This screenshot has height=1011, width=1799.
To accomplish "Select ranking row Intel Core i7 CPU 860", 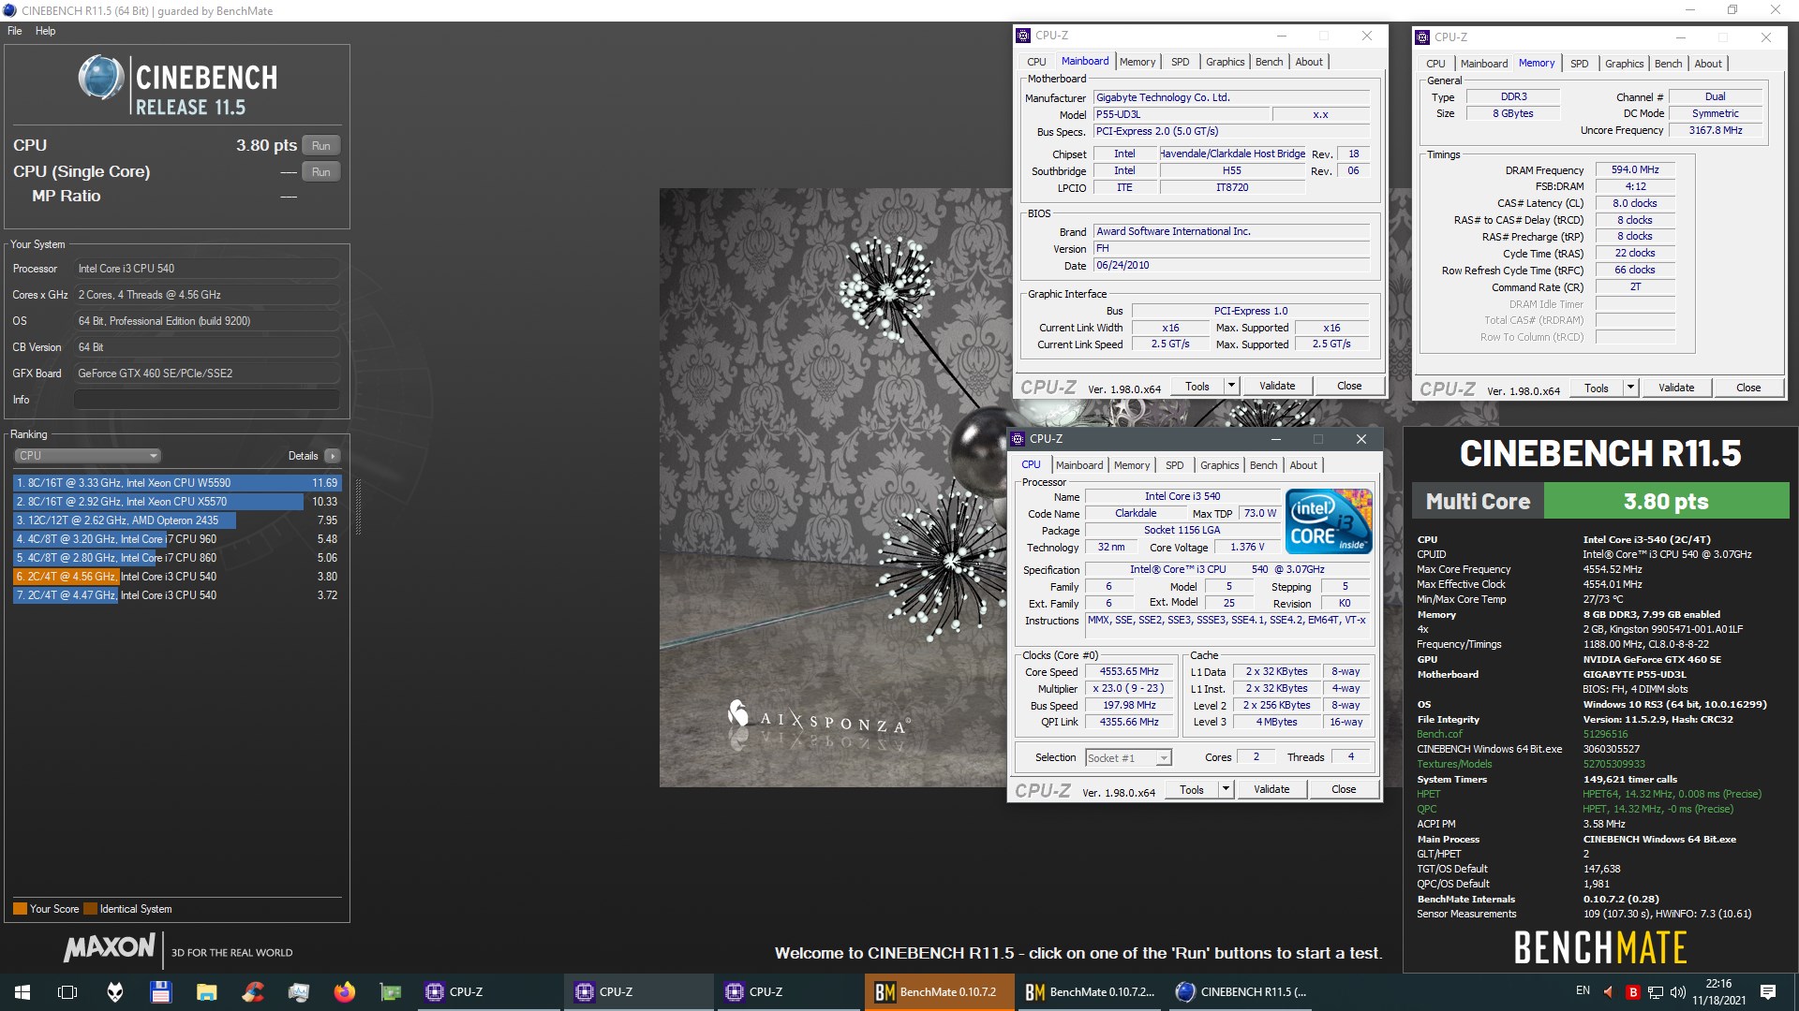I will click(177, 558).
